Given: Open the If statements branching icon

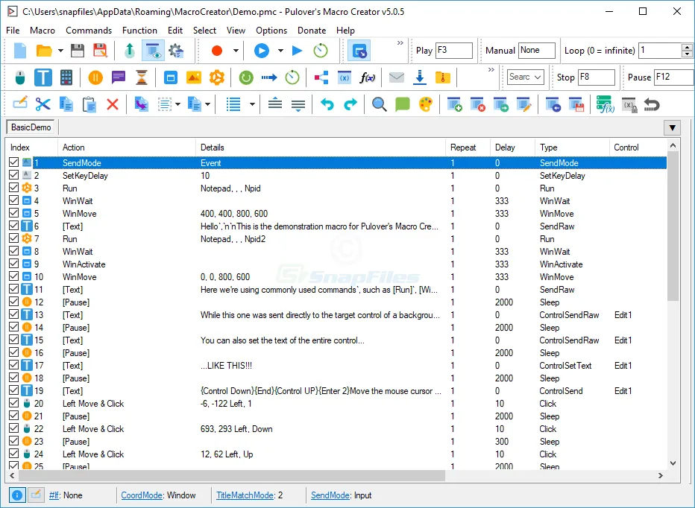Looking at the screenshot, I should tap(321, 78).
